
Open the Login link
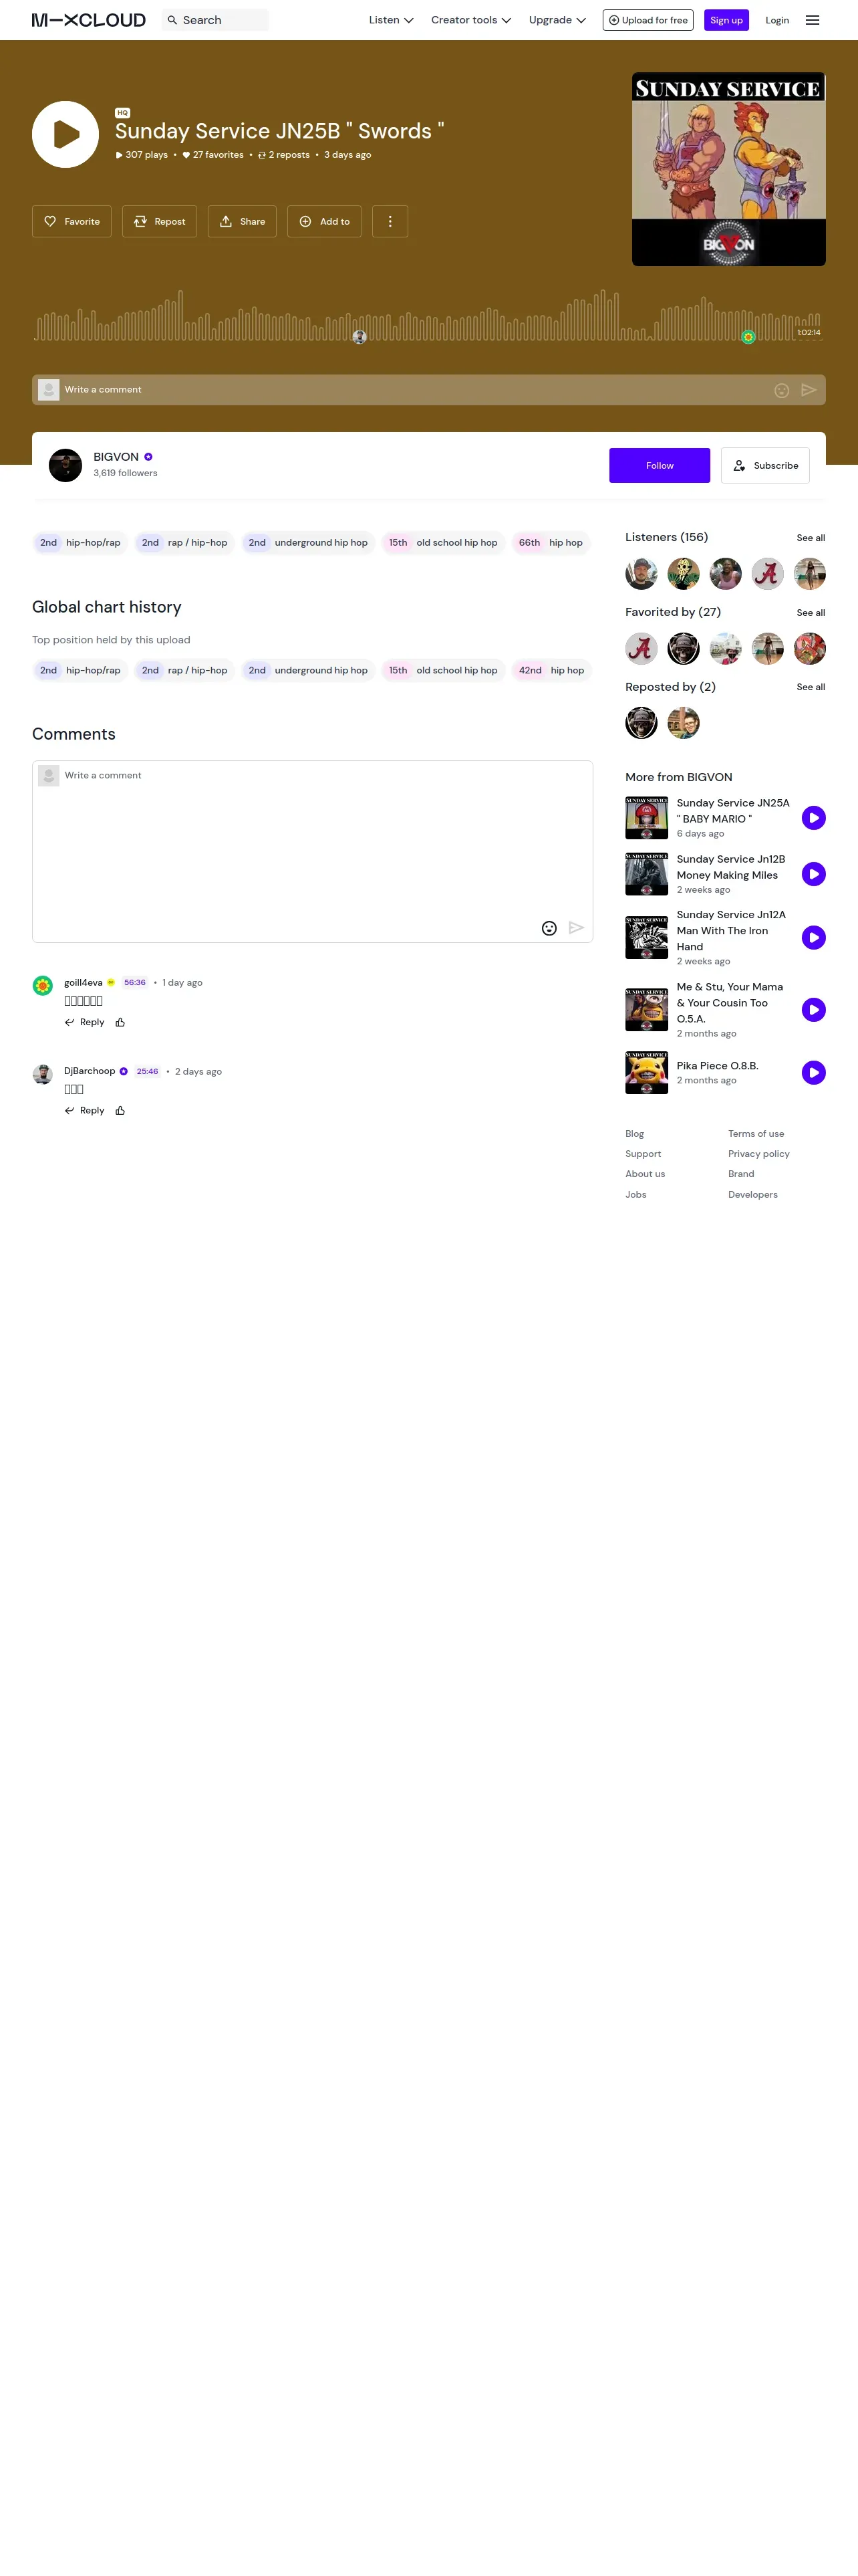tap(777, 20)
